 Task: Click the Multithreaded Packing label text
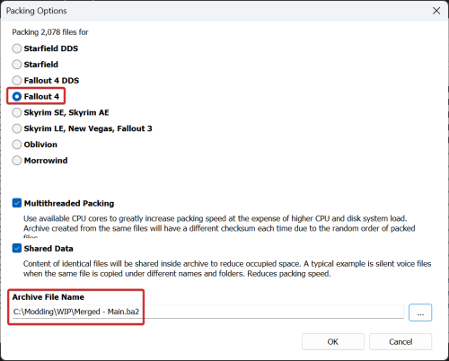point(69,203)
